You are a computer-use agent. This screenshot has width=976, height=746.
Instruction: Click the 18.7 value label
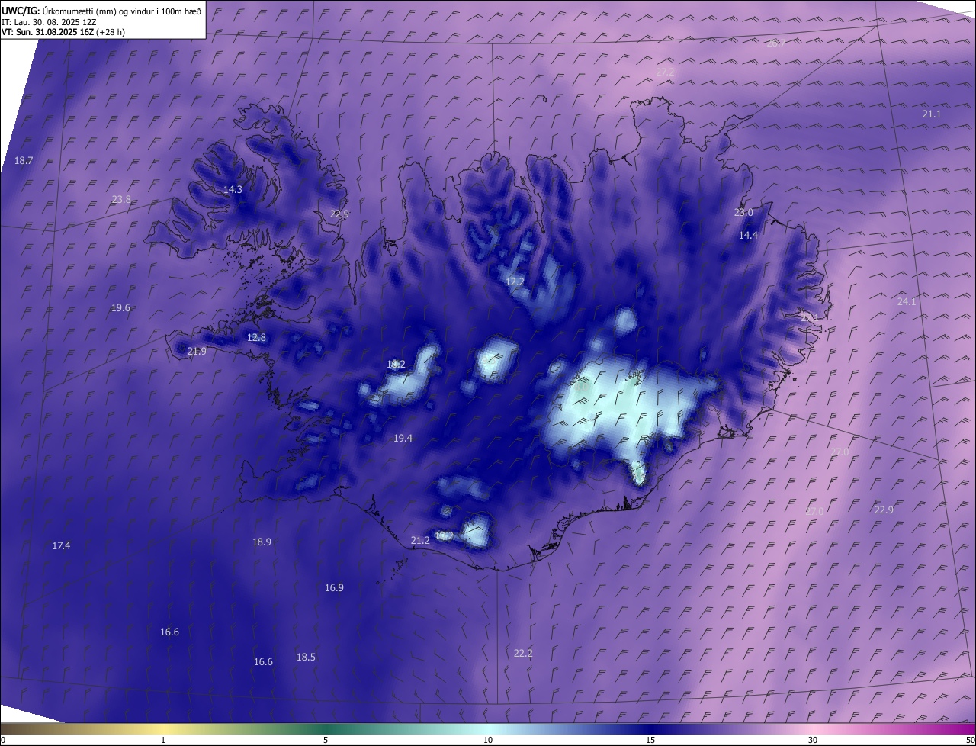pos(24,161)
